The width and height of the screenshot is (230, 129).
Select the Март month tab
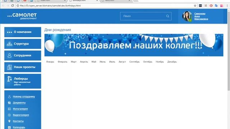point(74,62)
